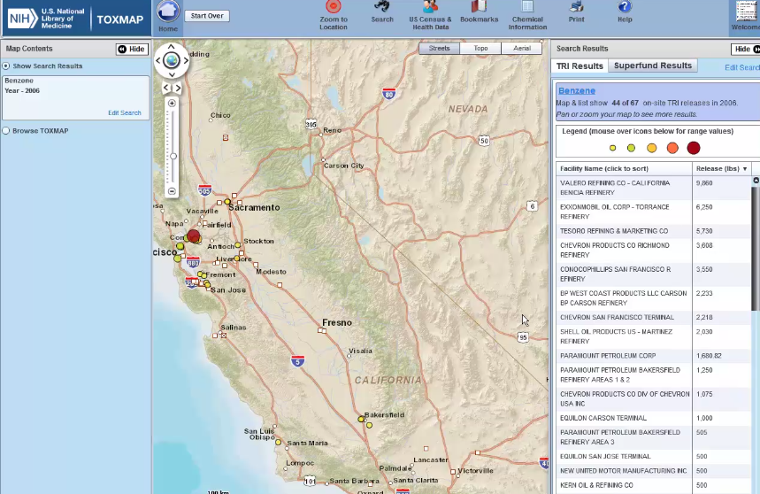Open Zoom to Location tool
Image resolution: width=760 pixels, height=494 pixels.
click(x=333, y=16)
